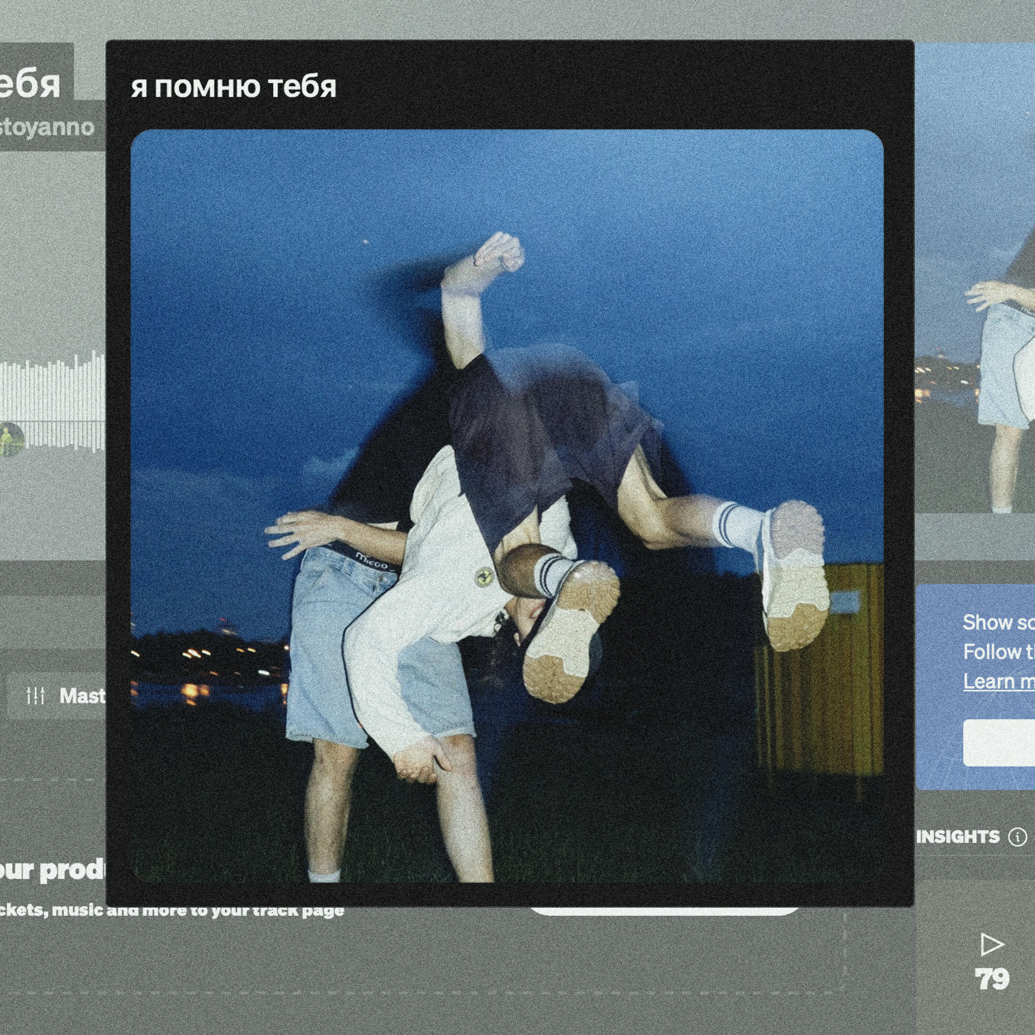Click the white pill button beneath the modal
Viewport: 1035px width, 1035px height.
tap(664, 911)
